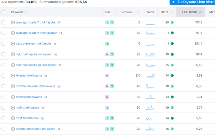This screenshot has height=137, width=215.
Task: Click N intent badge for trinkflasche kivanta
Action: 107,97
